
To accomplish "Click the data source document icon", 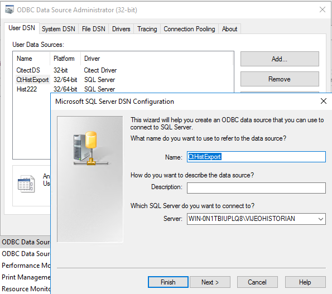I will 26,184.
